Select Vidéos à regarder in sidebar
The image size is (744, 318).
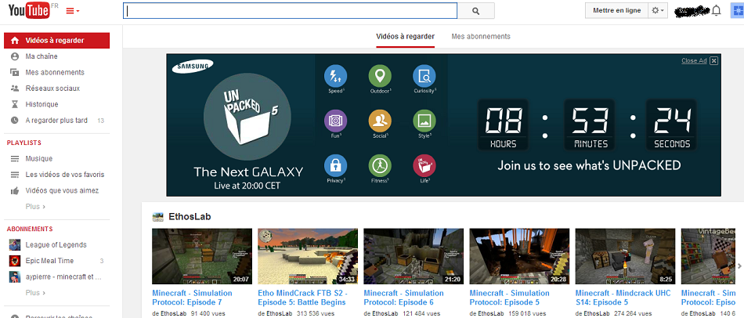pyautogui.click(x=57, y=41)
